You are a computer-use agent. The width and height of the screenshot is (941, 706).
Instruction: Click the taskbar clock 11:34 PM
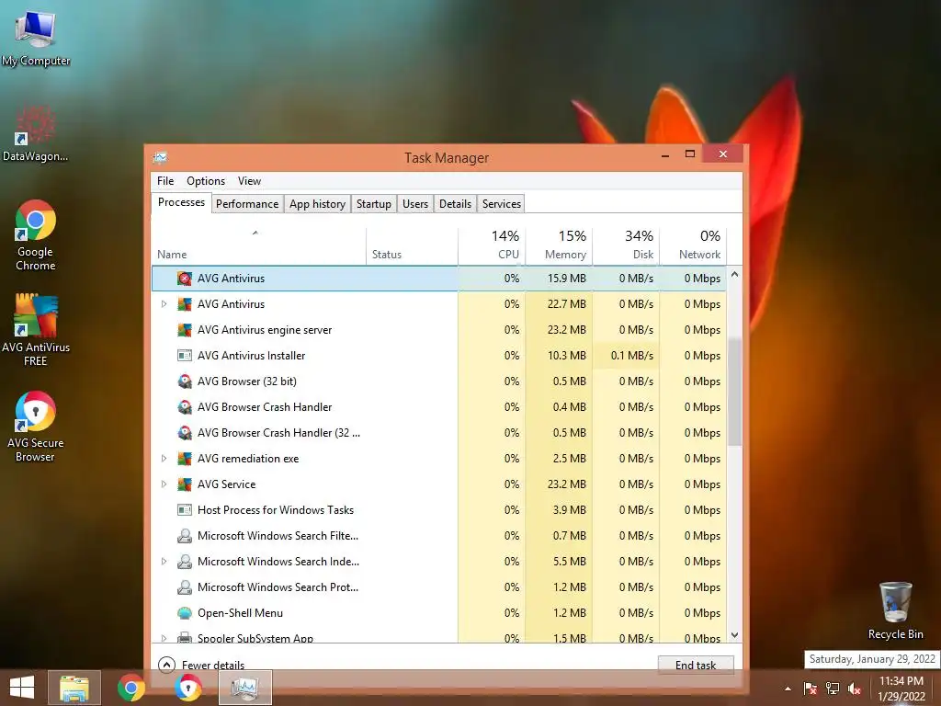point(901,681)
